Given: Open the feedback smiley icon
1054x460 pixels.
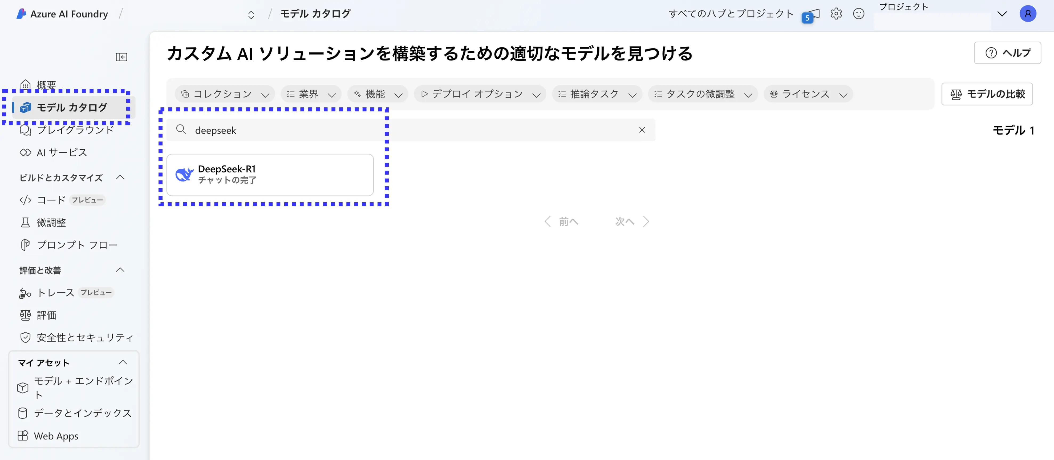Looking at the screenshot, I should click(x=858, y=14).
